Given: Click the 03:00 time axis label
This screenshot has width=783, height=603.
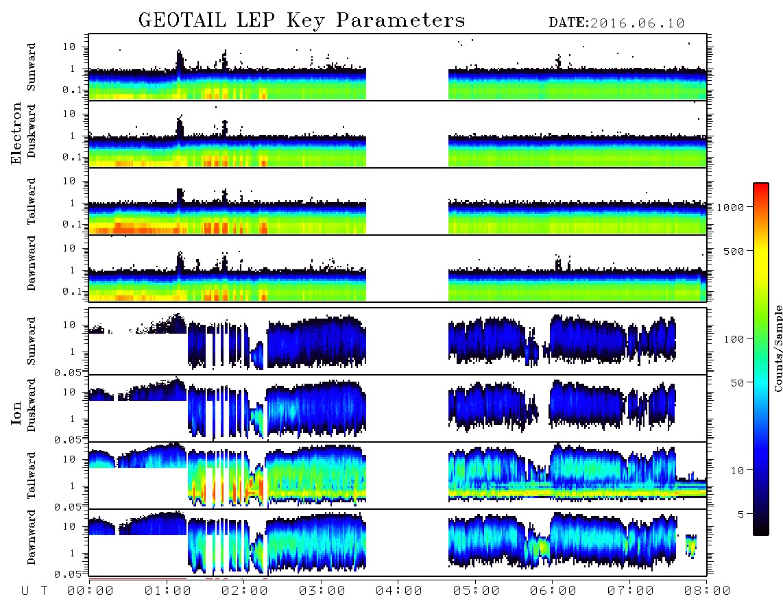Looking at the screenshot, I should click(322, 591).
